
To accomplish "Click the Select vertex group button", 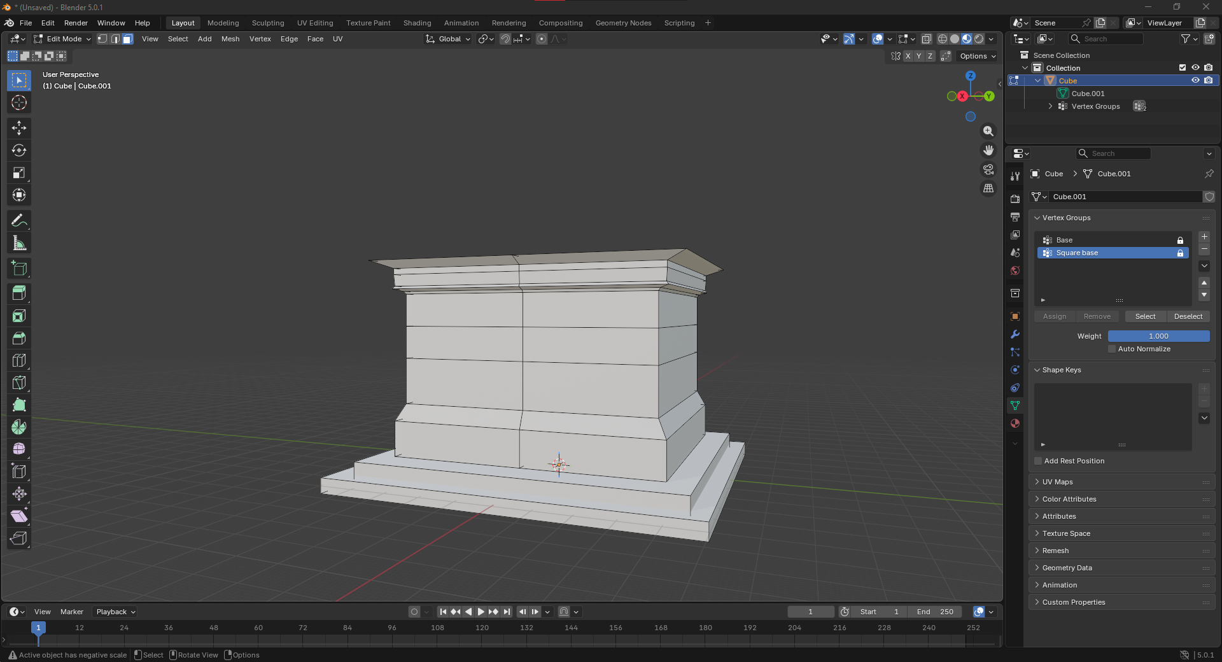I will click(x=1145, y=316).
